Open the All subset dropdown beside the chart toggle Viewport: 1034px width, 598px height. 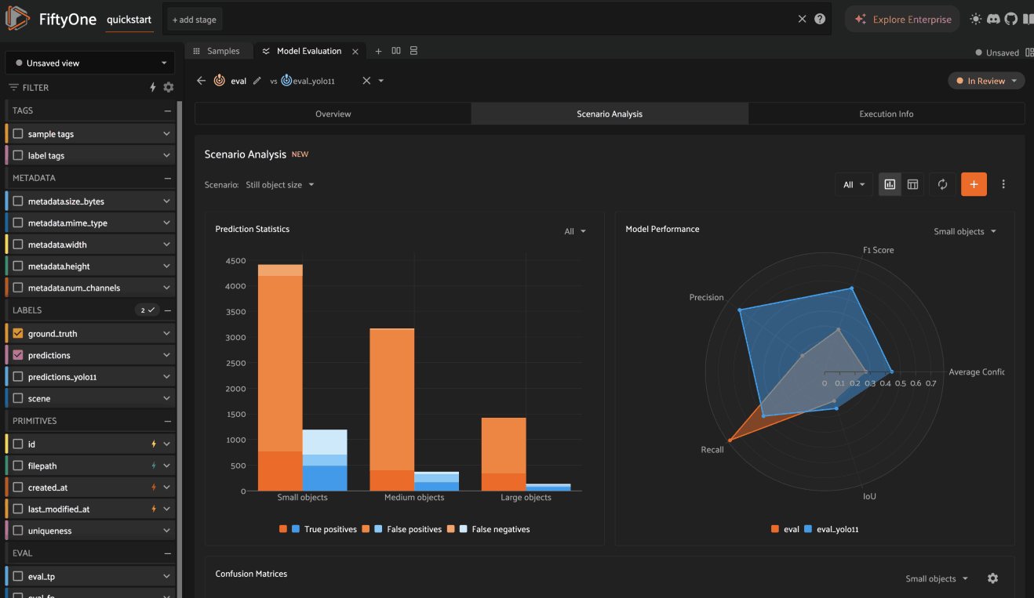pyautogui.click(x=854, y=185)
